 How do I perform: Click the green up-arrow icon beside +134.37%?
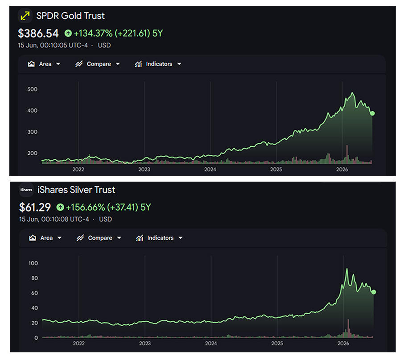coord(68,33)
